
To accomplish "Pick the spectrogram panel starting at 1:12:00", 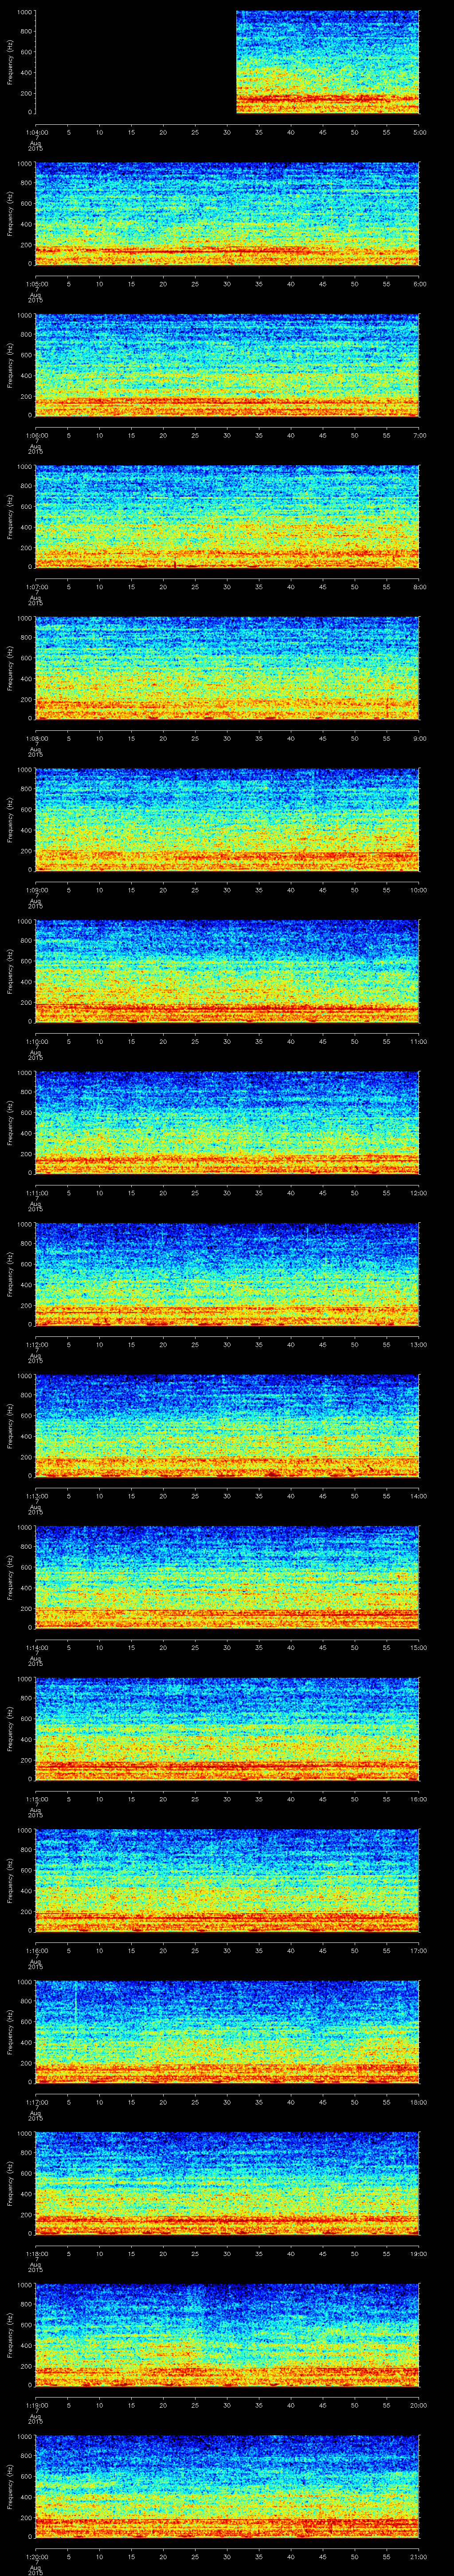I will tap(227, 1275).
